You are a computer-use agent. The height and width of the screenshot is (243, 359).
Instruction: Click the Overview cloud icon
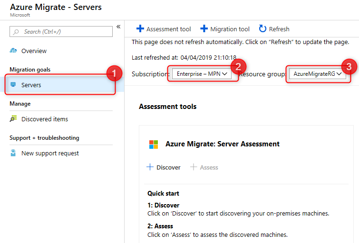pyautogui.click(x=13, y=50)
